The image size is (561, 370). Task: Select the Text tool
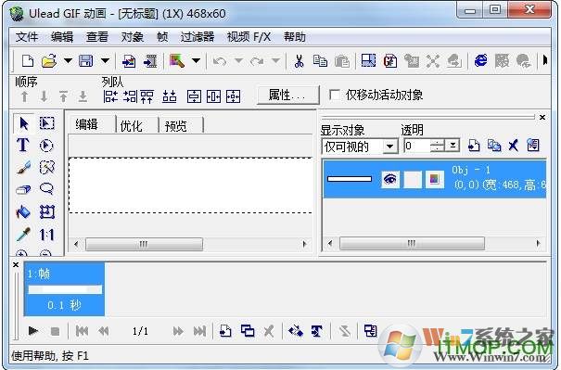[23, 145]
